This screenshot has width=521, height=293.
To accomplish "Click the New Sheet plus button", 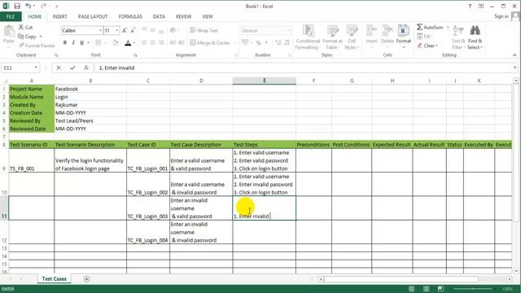I will pyautogui.click(x=87, y=279).
